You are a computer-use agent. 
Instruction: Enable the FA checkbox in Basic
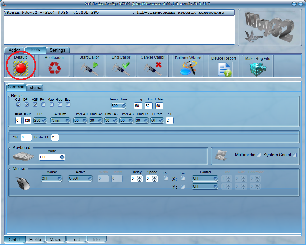[x=43, y=105]
